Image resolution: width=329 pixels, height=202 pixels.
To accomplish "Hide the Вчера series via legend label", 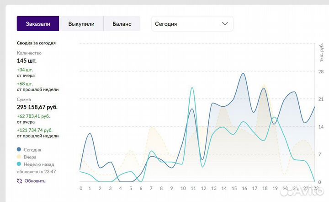I will (30, 157).
